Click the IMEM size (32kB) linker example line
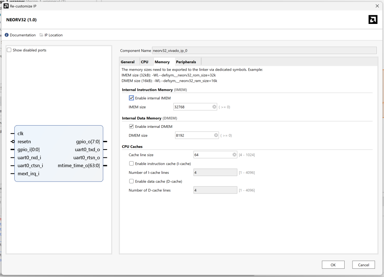 point(168,75)
